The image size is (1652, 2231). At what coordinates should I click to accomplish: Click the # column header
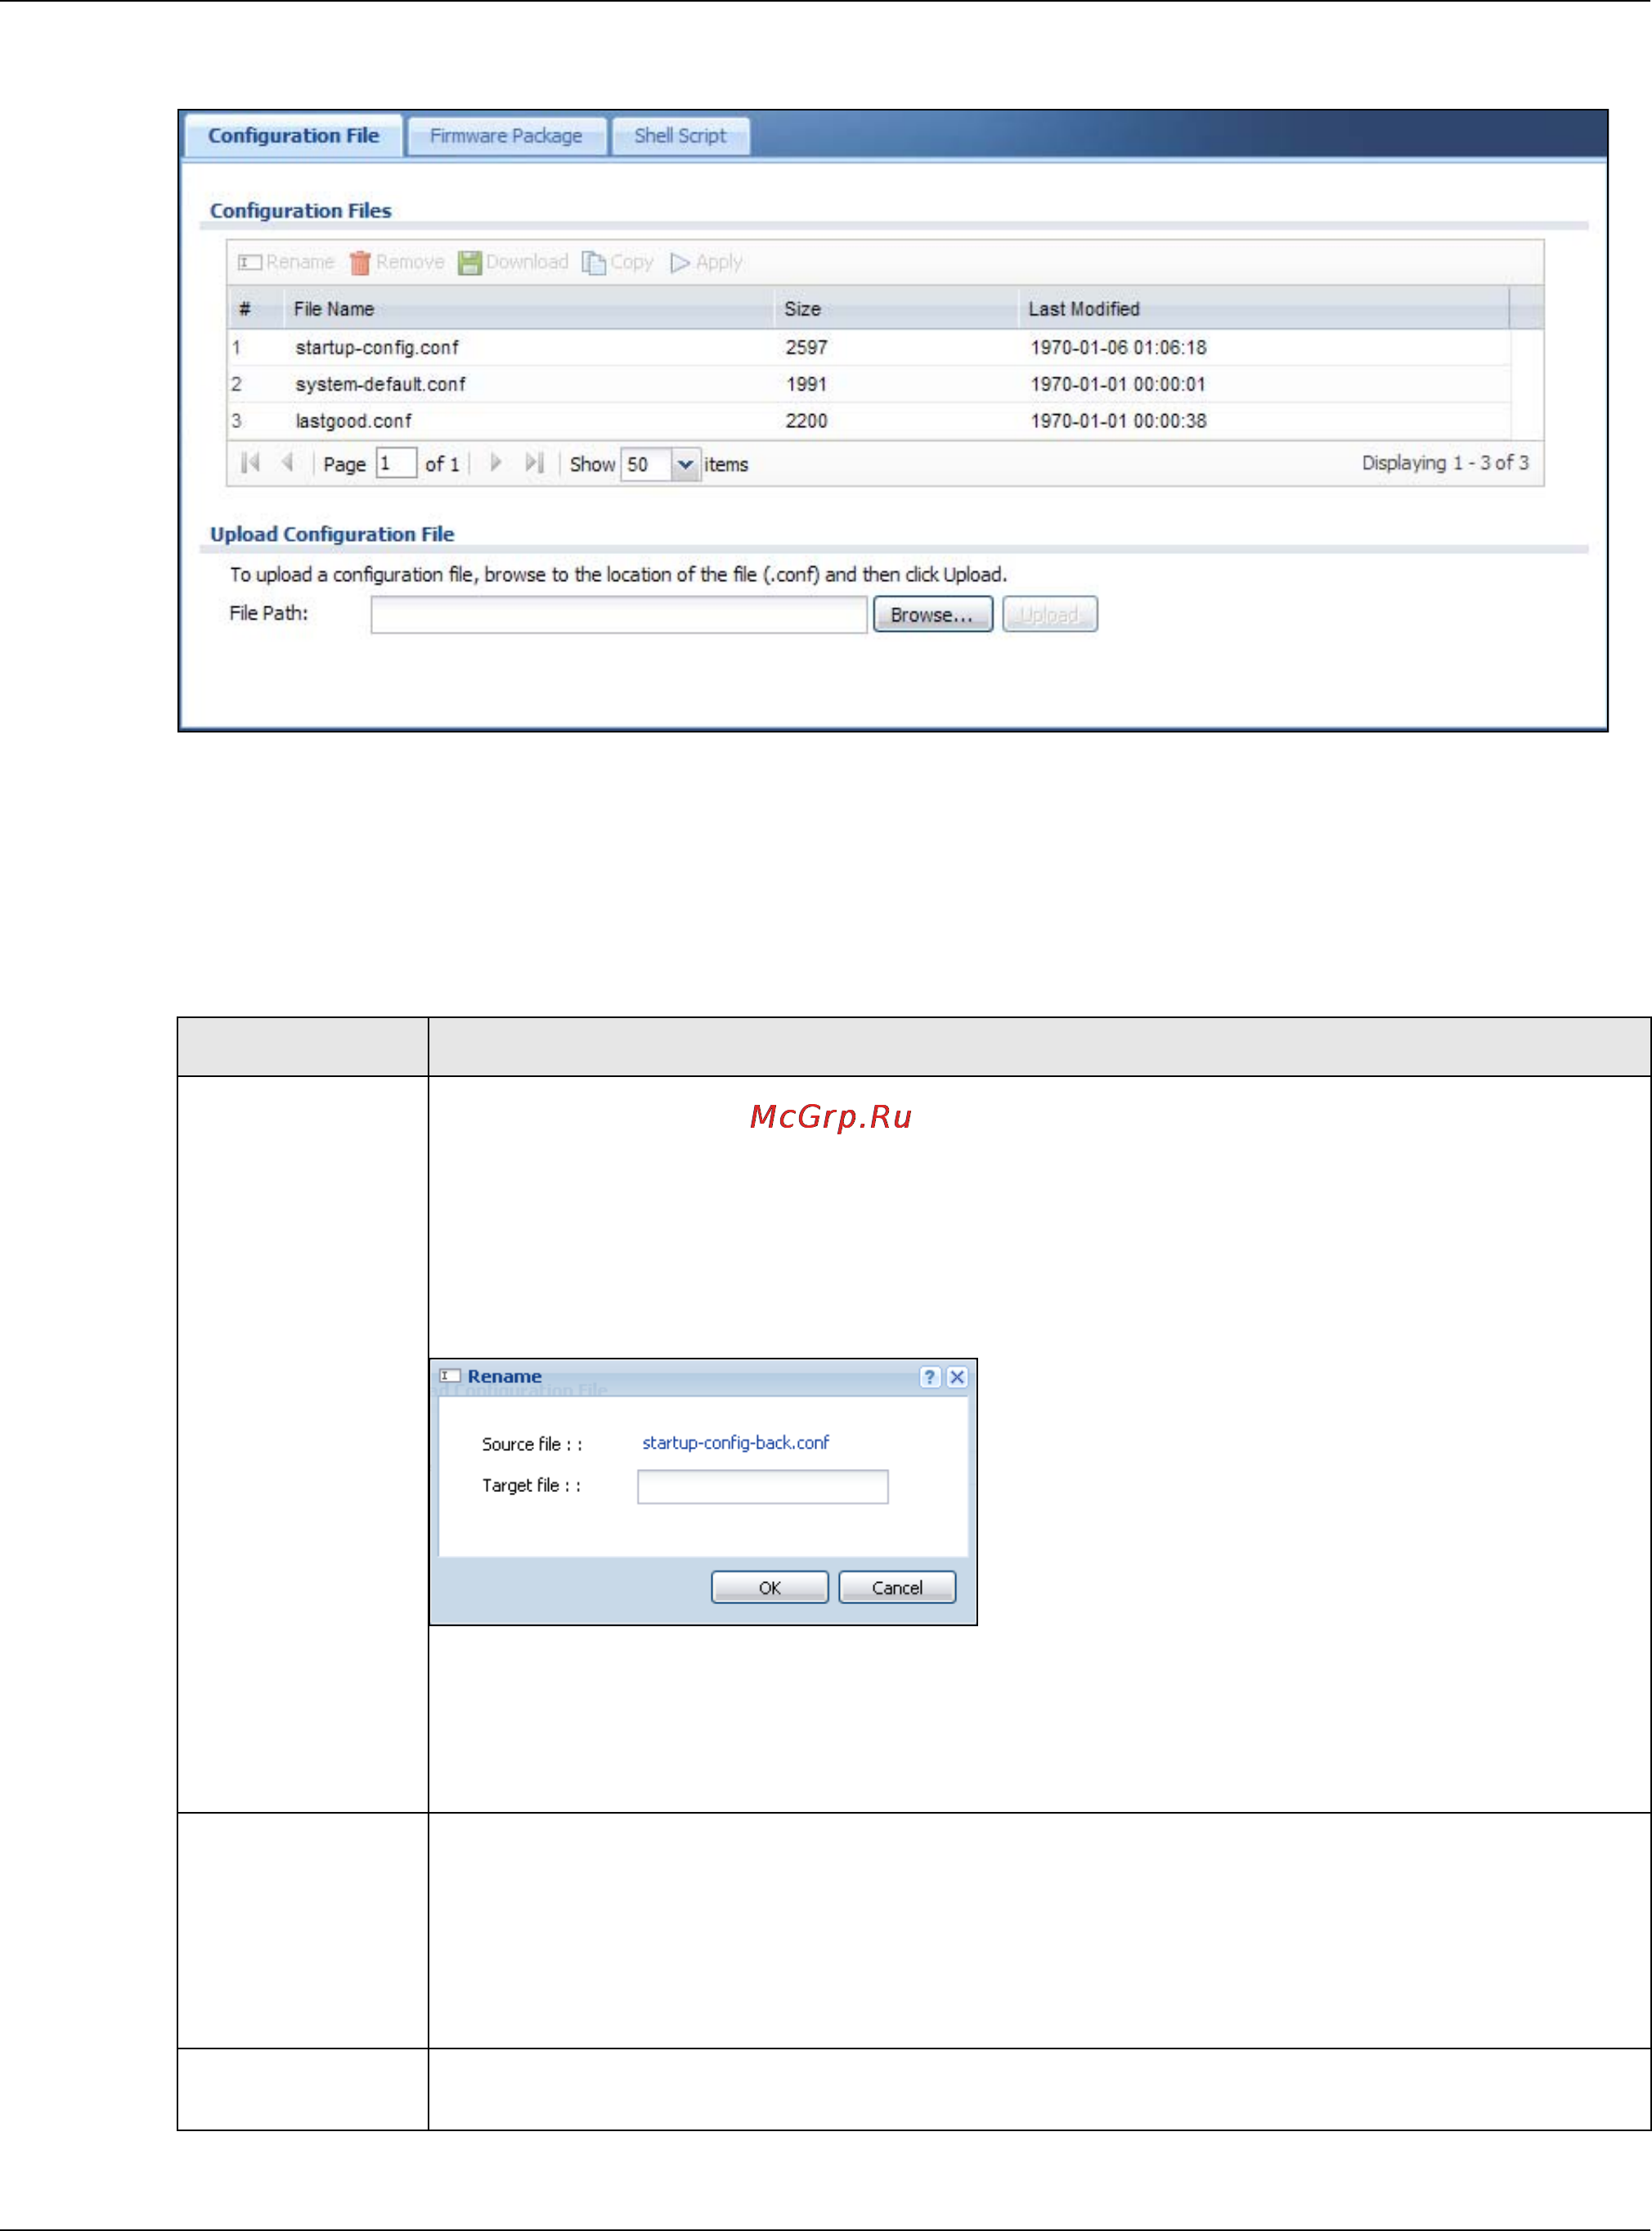point(254,309)
